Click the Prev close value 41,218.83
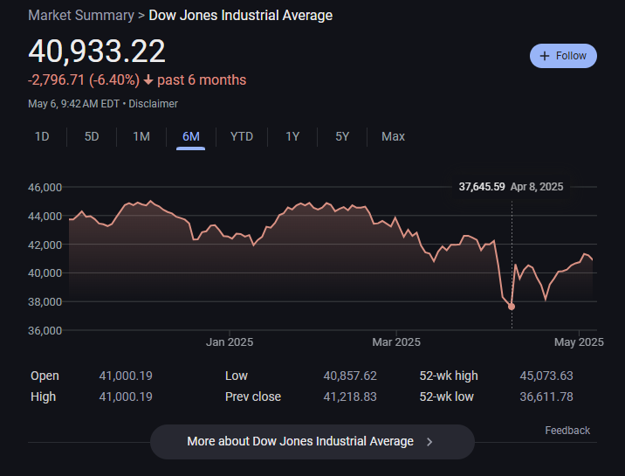This screenshot has height=476, width=625. (350, 397)
